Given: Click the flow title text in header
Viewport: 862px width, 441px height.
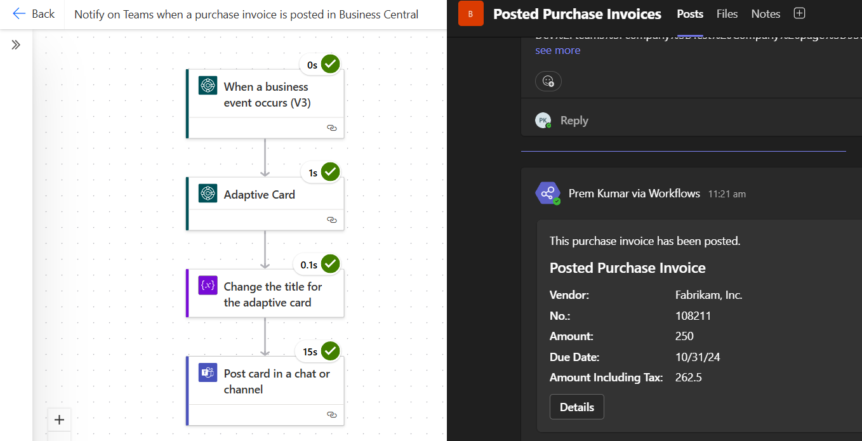Looking at the screenshot, I should 246,14.
